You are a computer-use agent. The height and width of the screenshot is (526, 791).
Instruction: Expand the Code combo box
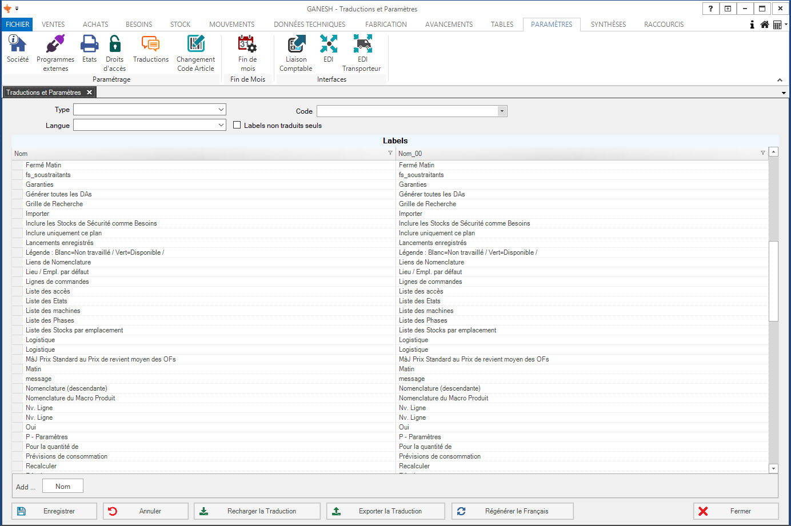502,111
